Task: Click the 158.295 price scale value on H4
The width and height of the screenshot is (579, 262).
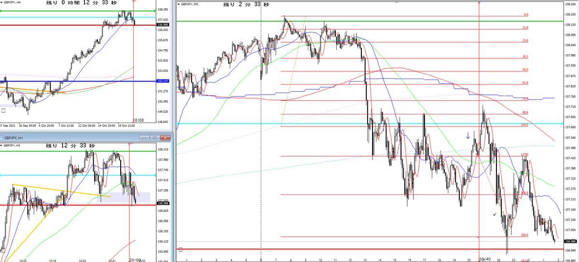Action: (163, 10)
